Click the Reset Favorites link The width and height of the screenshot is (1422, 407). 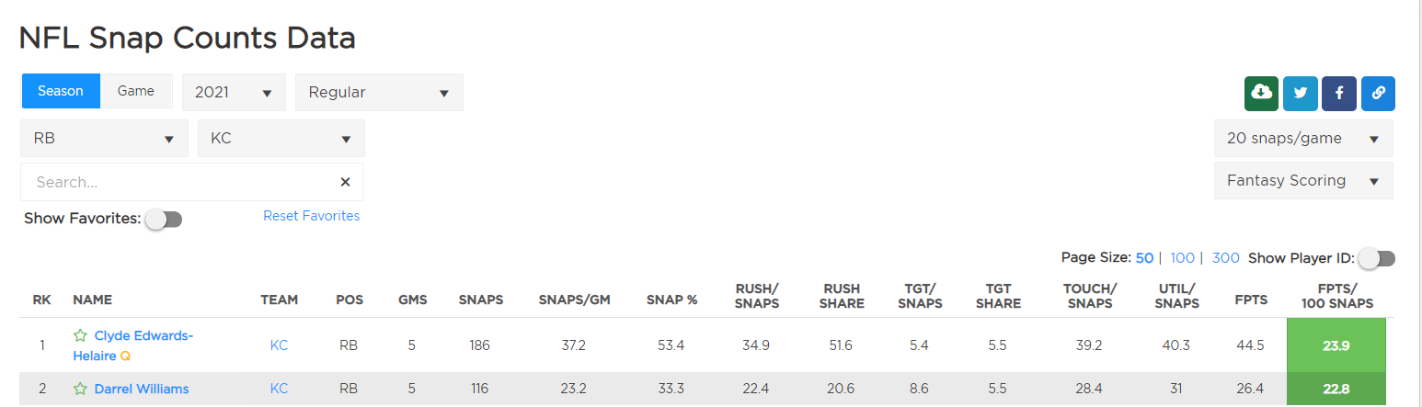312,216
